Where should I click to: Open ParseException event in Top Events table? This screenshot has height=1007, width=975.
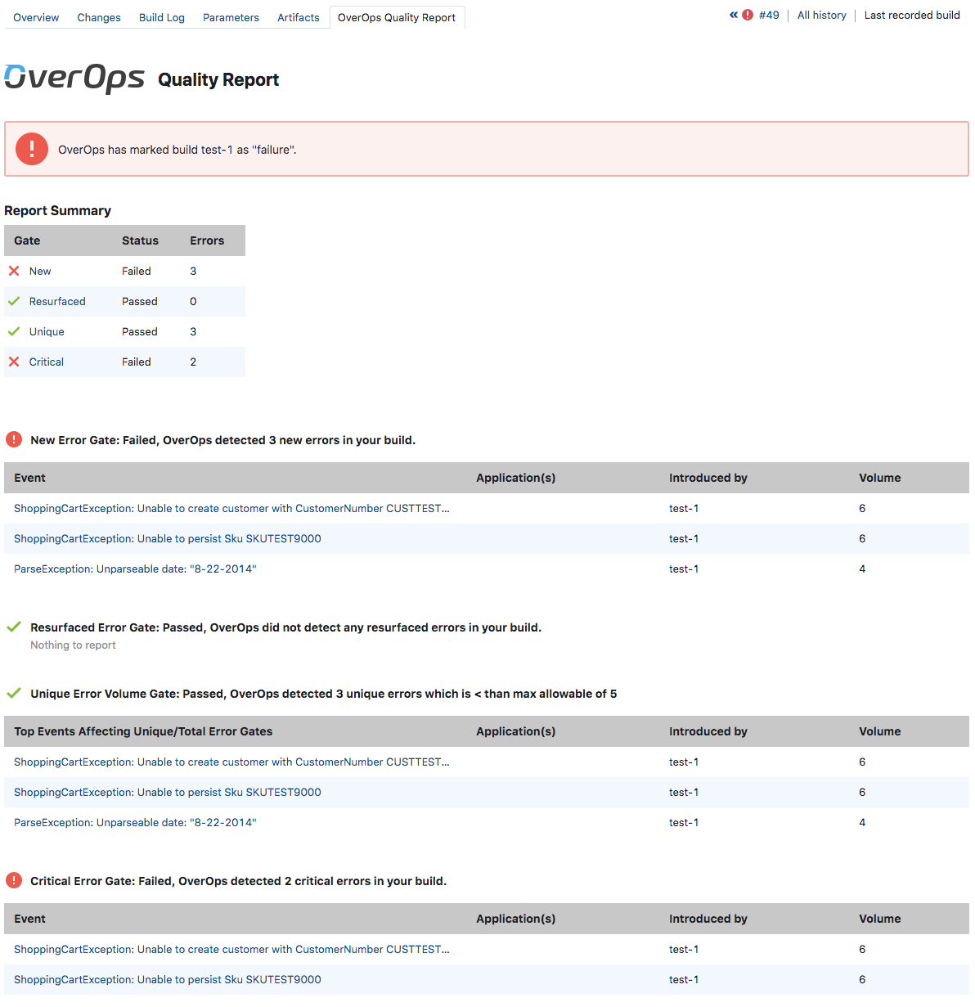click(x=135, y=822)
